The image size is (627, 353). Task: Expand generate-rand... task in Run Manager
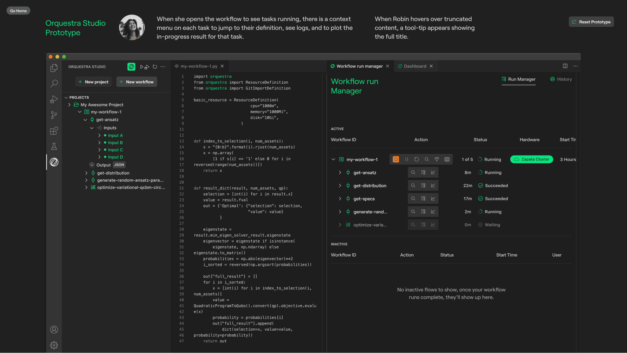tap(340, 212)
